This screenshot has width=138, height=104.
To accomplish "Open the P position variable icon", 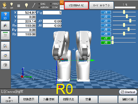I will point(5,25).
